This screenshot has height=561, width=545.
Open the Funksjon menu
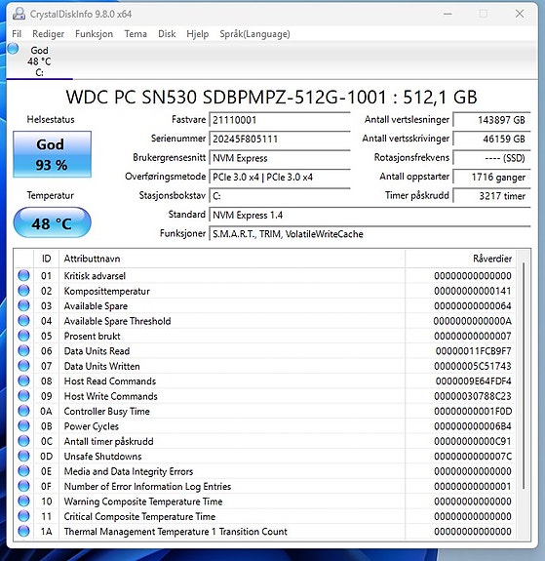pos(94,34)
